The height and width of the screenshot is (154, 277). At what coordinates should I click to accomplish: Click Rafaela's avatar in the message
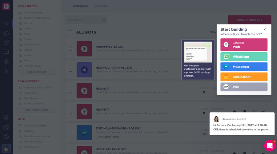pyautogui.click(x=216, y=119)
